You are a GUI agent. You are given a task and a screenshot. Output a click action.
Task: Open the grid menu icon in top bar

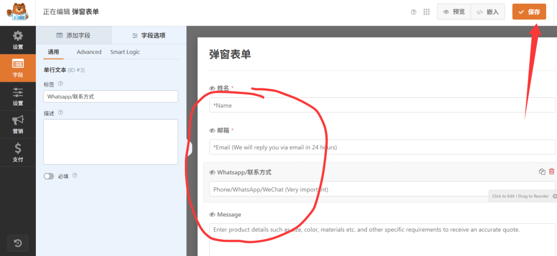426,12
